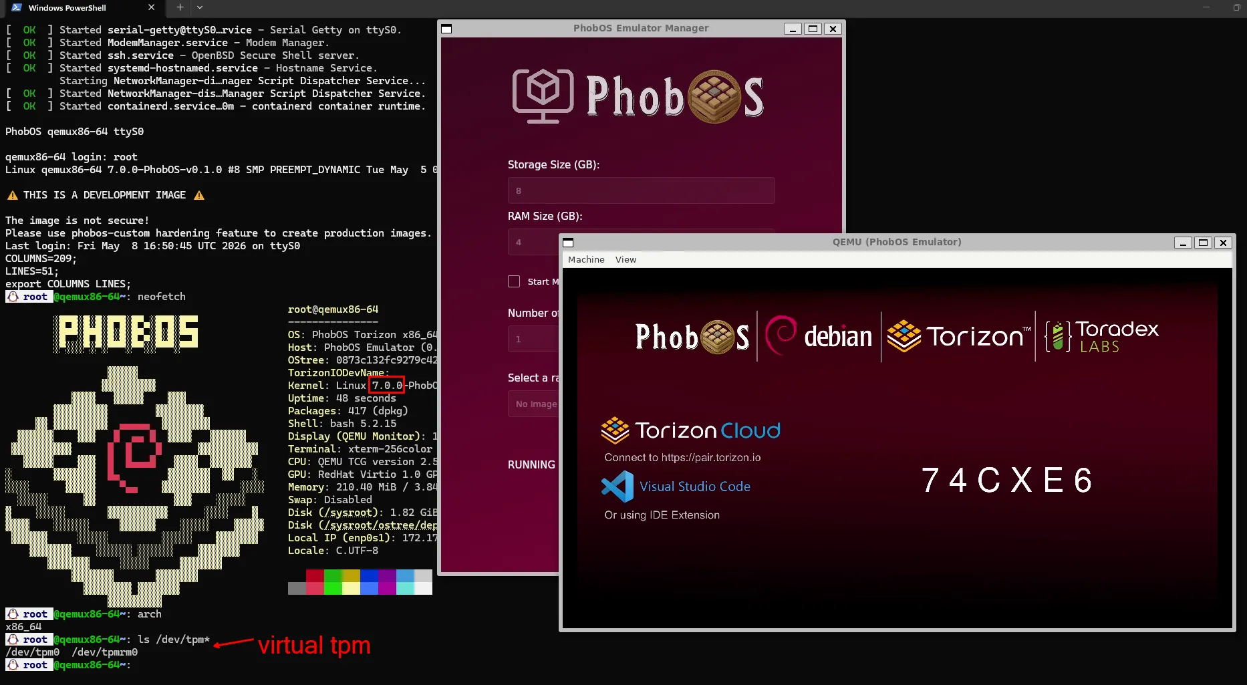
Task: Minimize the PhobOS Emulator Manager window
Action: (793, 29)
